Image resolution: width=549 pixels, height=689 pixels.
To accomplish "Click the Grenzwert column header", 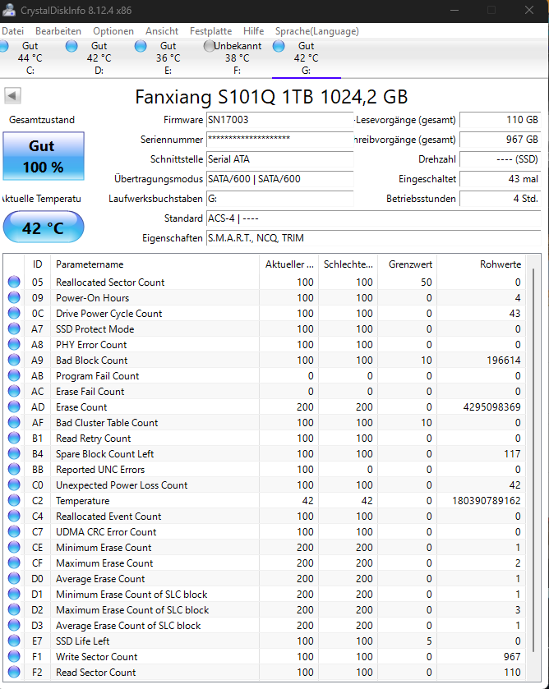I will click(x=408, y=264).
